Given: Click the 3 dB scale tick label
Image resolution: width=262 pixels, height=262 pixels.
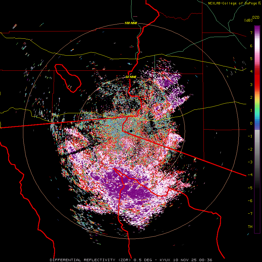Looking at the screenshot, I should click(x=251, y=84).
